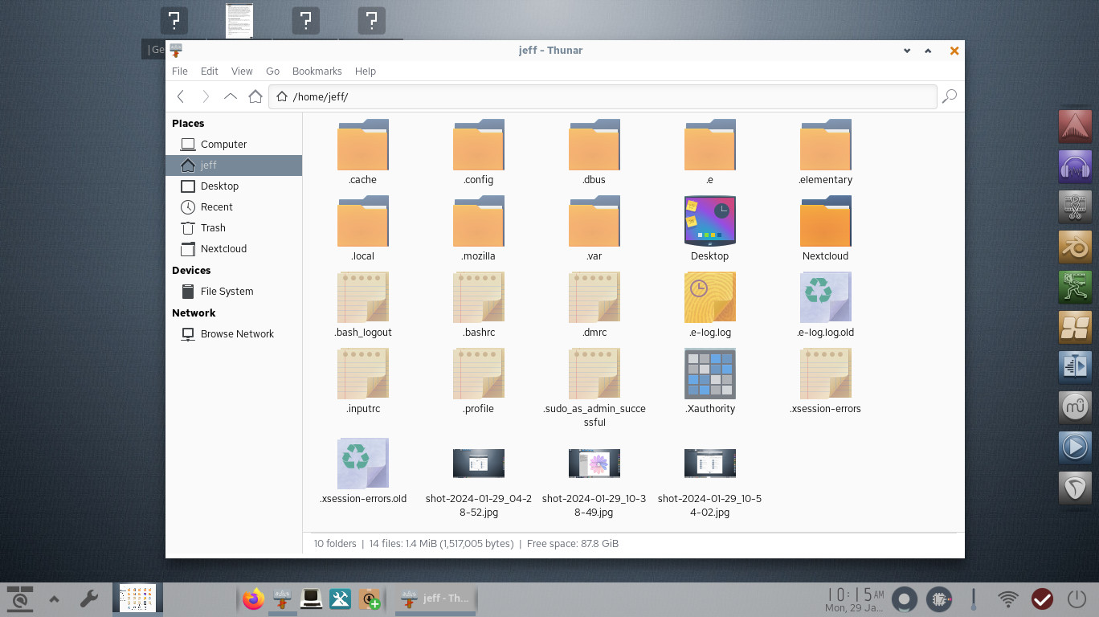This screenshot has width=1099, height=617.
Task: Open the Bookmarks menu
Action: point(317,72)
